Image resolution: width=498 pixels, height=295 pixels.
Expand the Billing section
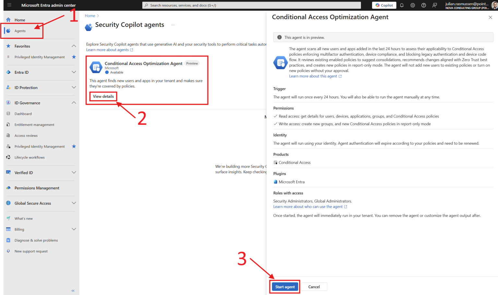(x=74, y=229)
